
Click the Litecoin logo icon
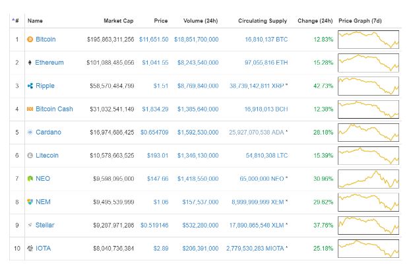point(30,156)
